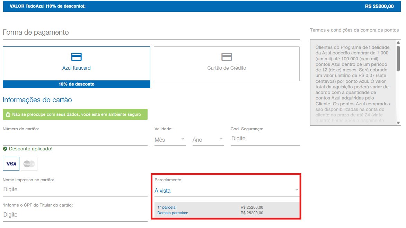
Task: Click the Desconto aplicado! message
Action: click(30, 149)
